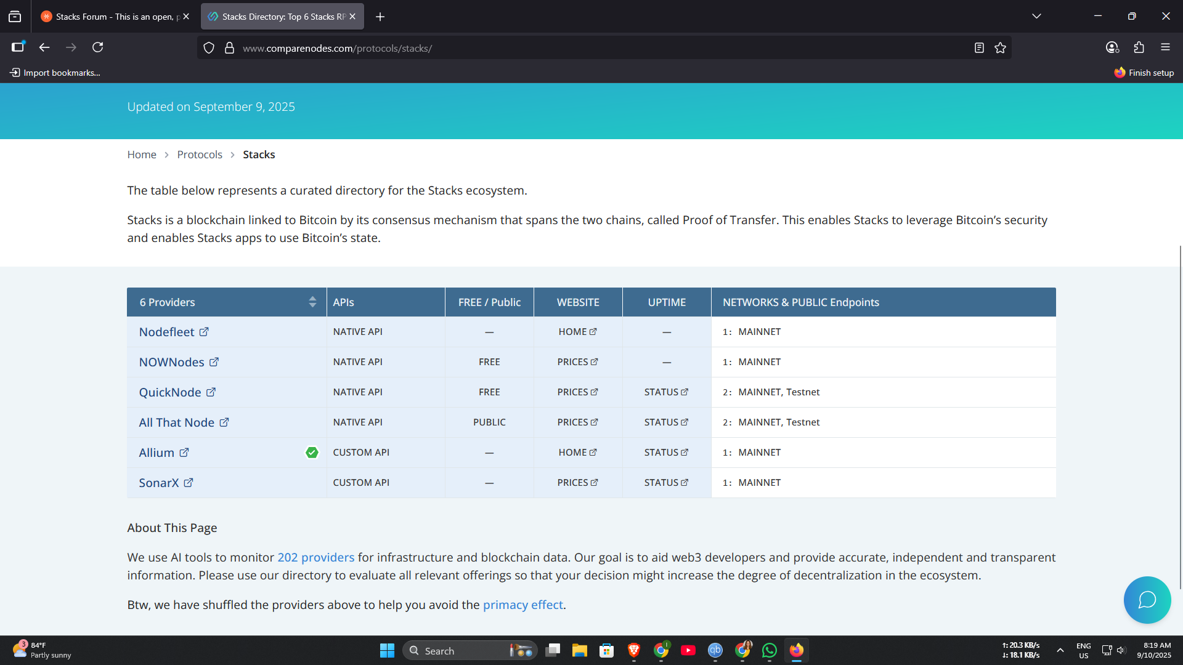Open Brave browser taskbar icon
This screenshot has height=665, width=1183.
pyautogui.click(x=633, y=650)
